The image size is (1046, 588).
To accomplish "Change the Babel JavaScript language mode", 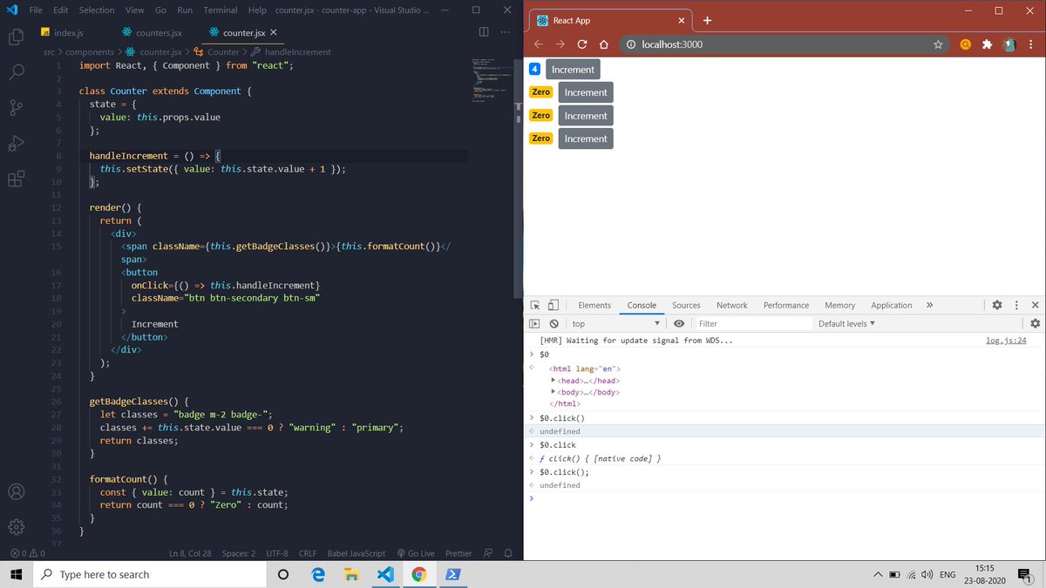I will [x=357, y=553].
